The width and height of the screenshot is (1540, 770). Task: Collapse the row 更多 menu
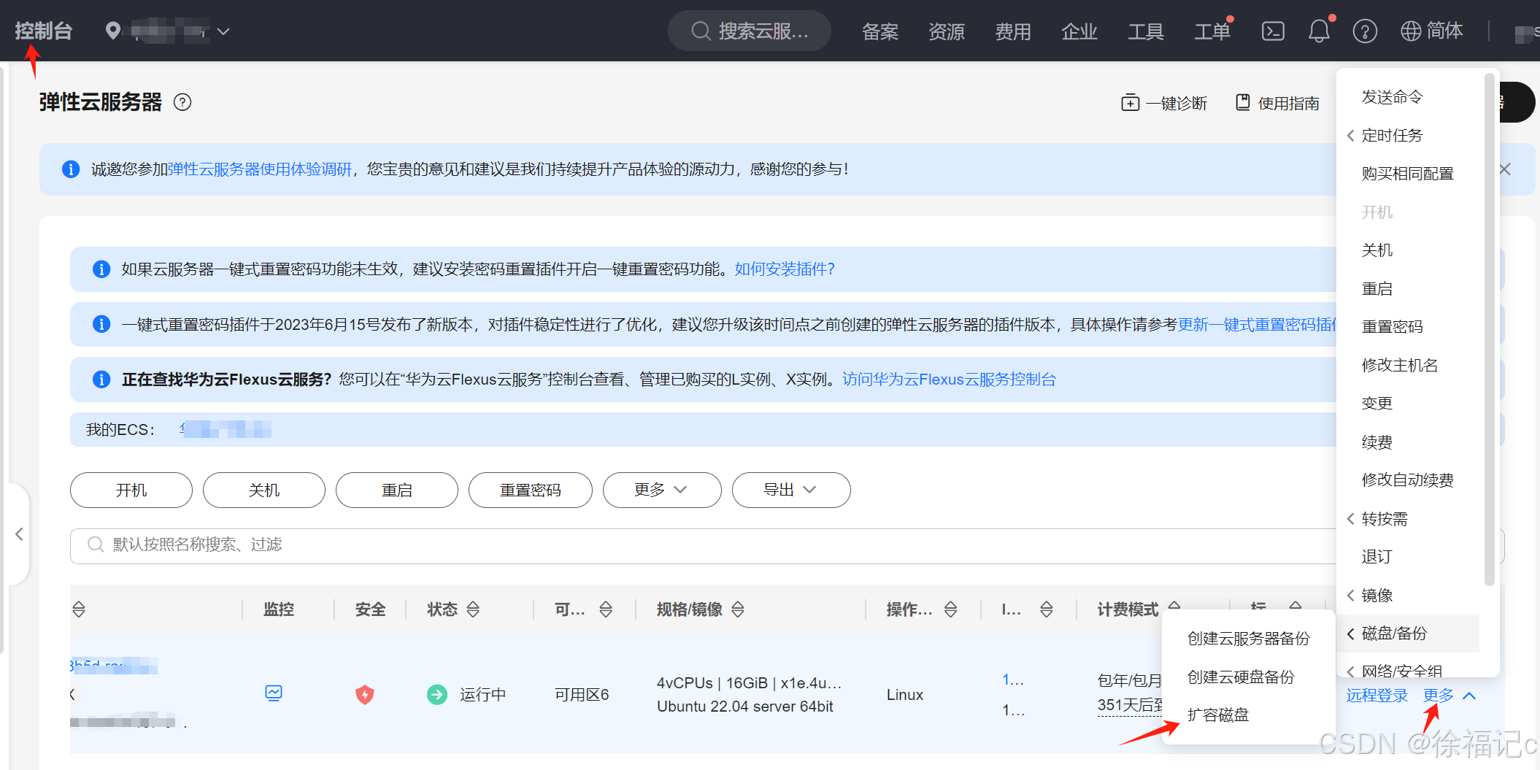(x=1449, y=696)
